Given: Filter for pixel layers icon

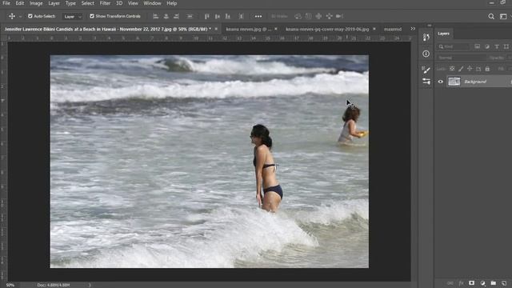Looking at the screenshot, I should [477, 46].
